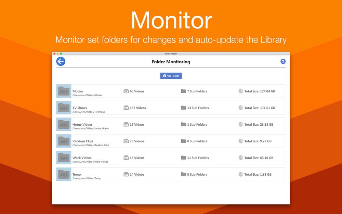Screen dimensions: 342x214
Task: Click the Temp folder eye icon
Action: click(x=64, y=174)
